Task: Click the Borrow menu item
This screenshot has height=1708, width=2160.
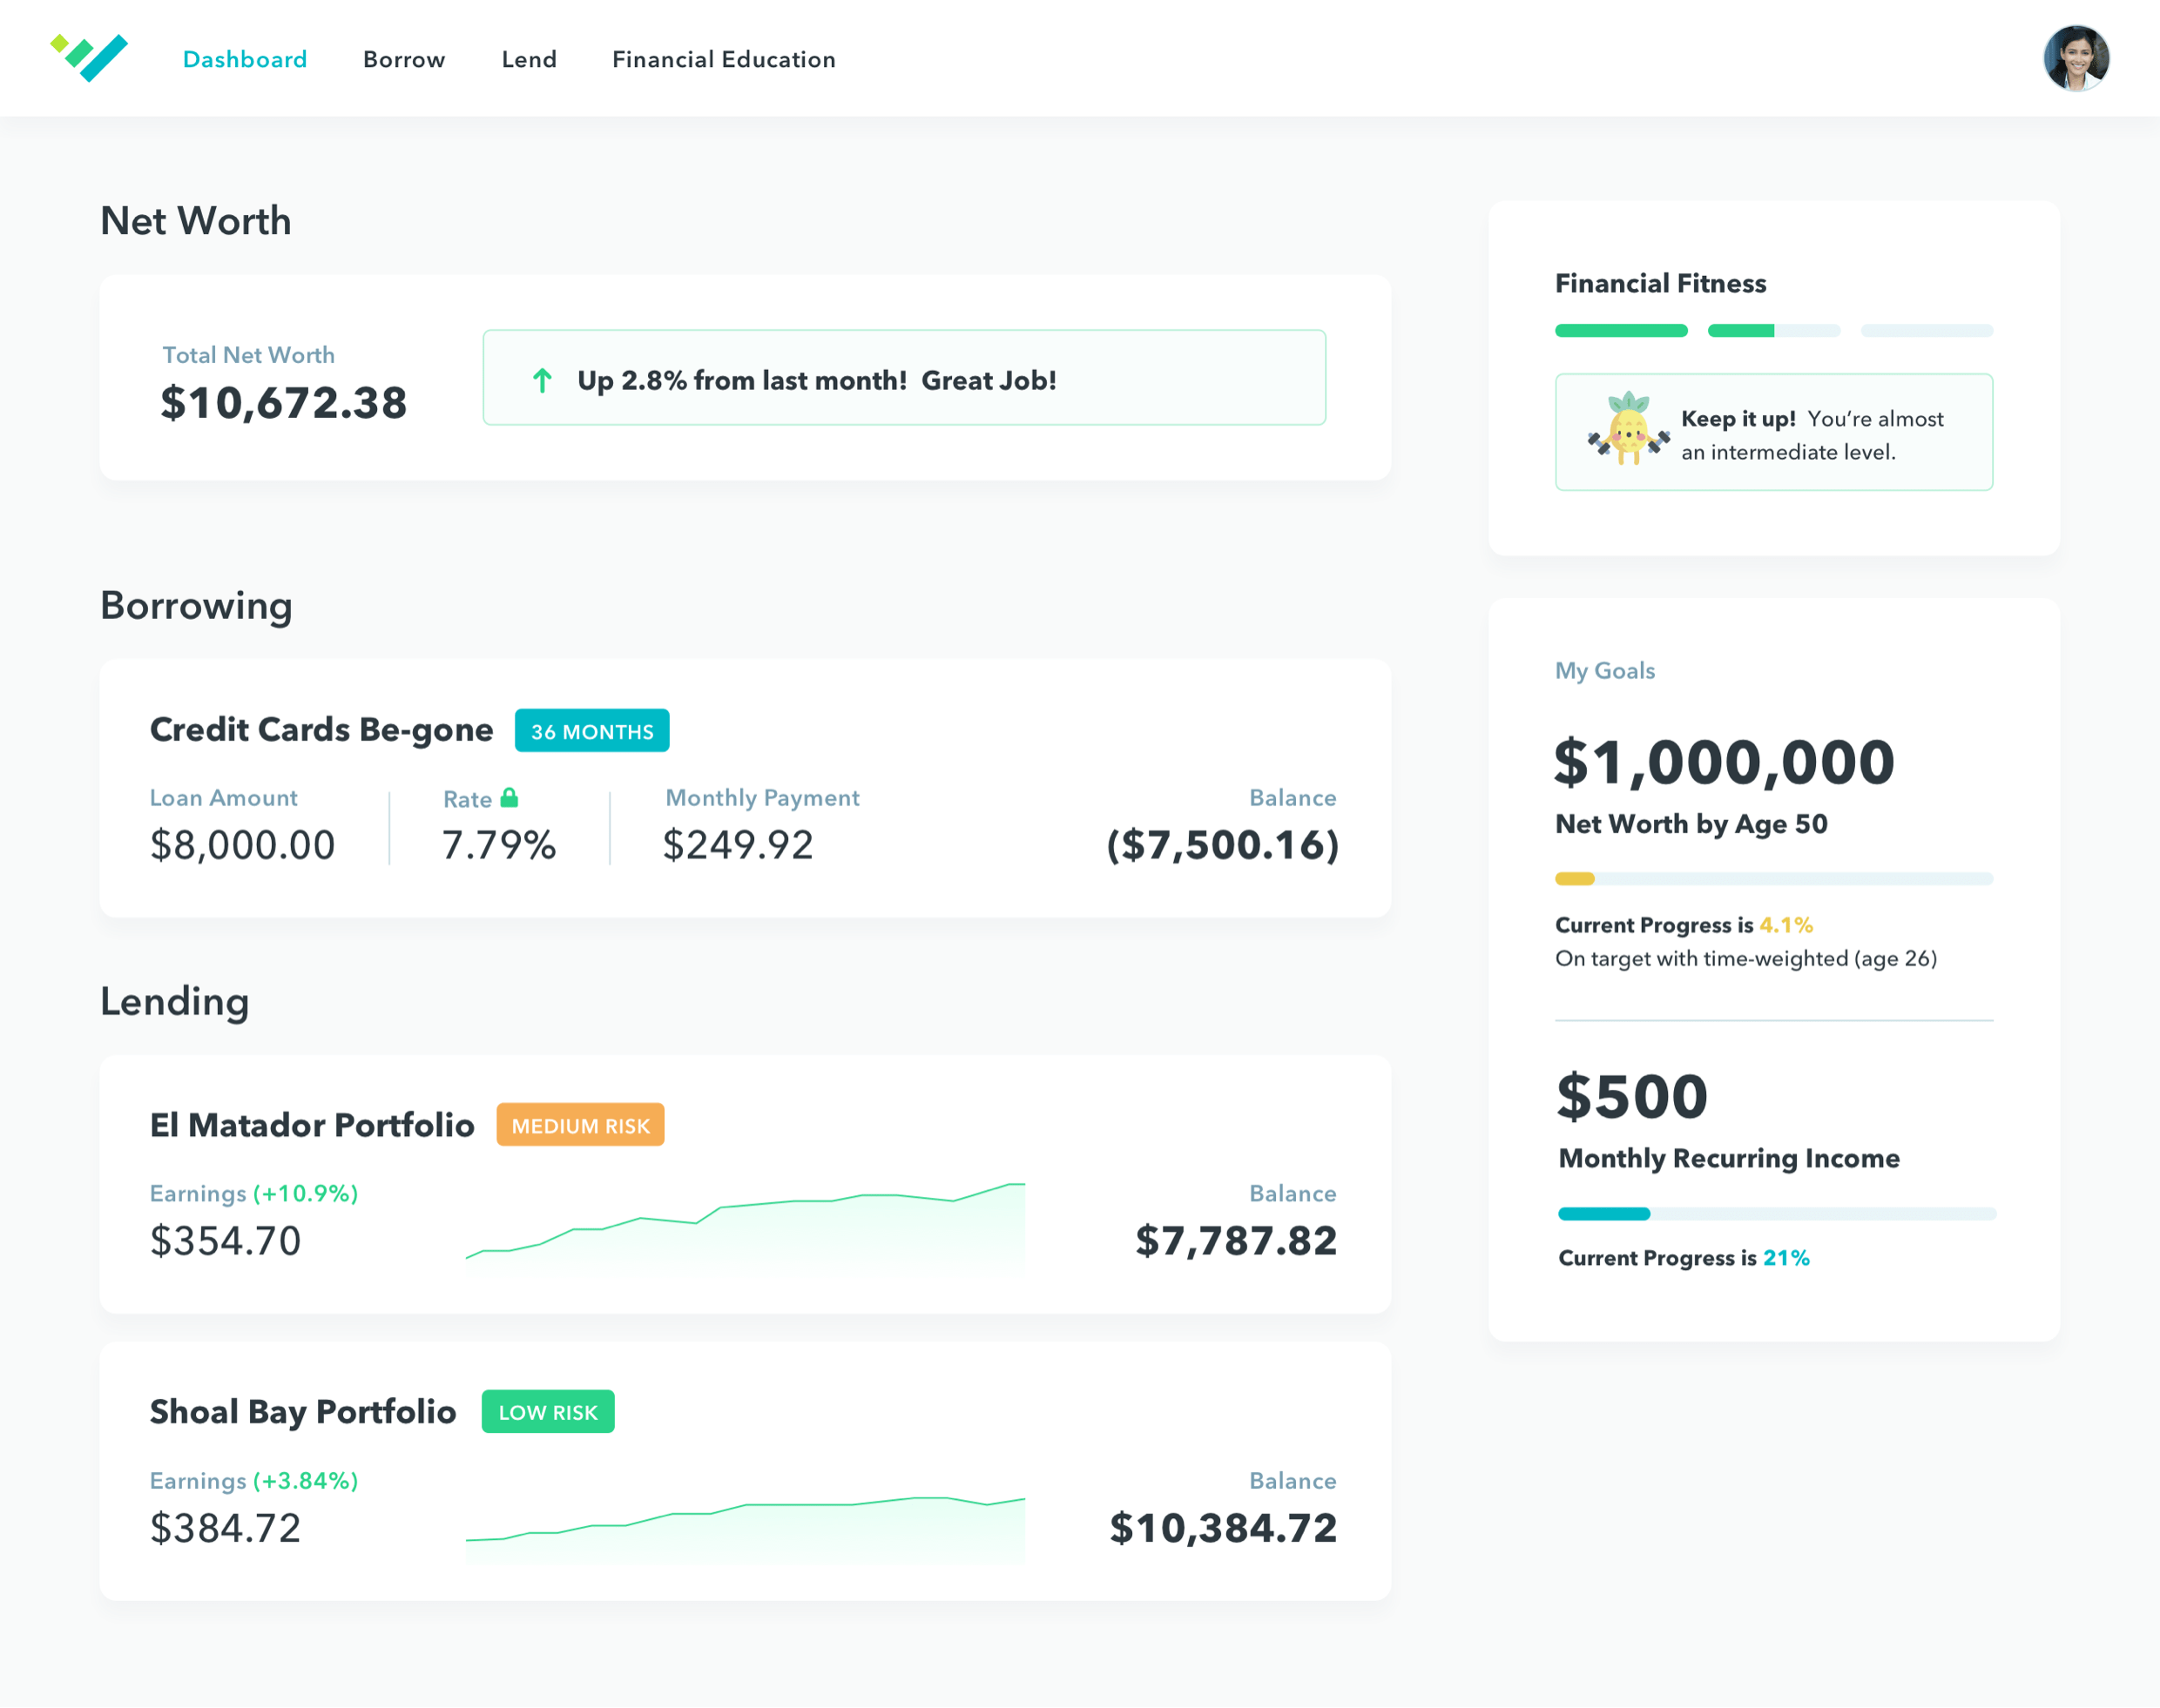Action: tap(403, 57)
